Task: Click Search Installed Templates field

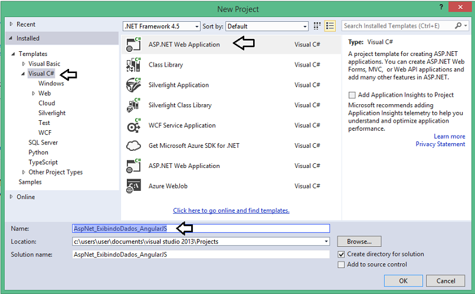Action: coord(398,26)
